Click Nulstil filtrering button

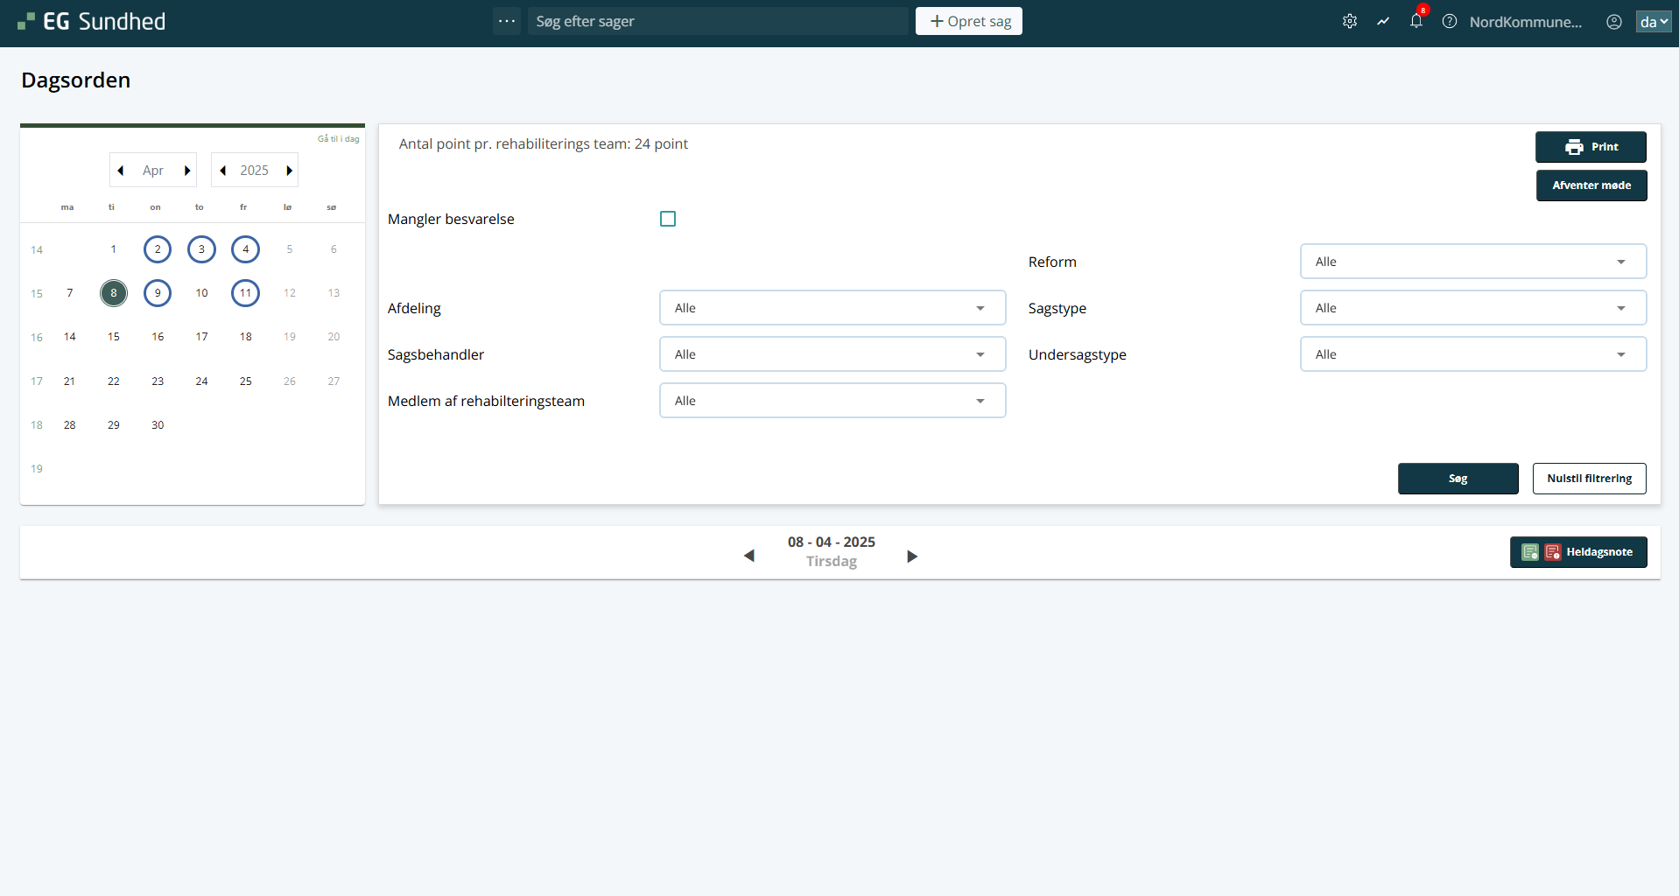[1589, 479]
